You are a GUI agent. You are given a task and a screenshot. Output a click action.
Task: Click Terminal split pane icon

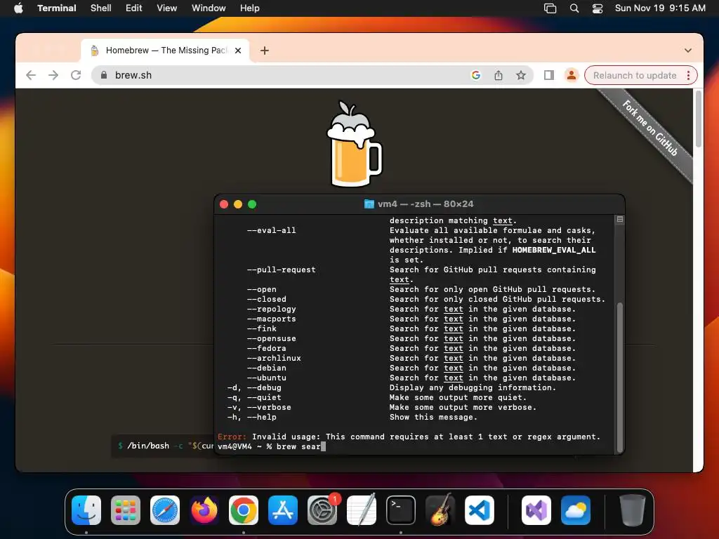pyautogui.click(x=619, y=220)
